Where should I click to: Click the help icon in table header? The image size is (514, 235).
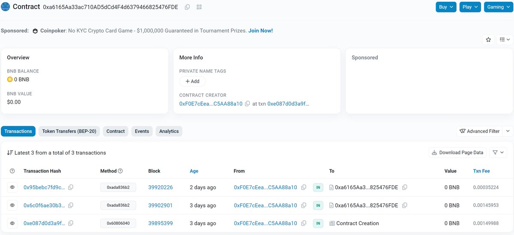click(x=12, y=171)
